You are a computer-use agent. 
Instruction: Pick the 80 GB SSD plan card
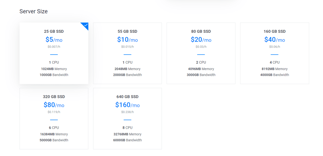pyautogui.click(x=201, y=53)
